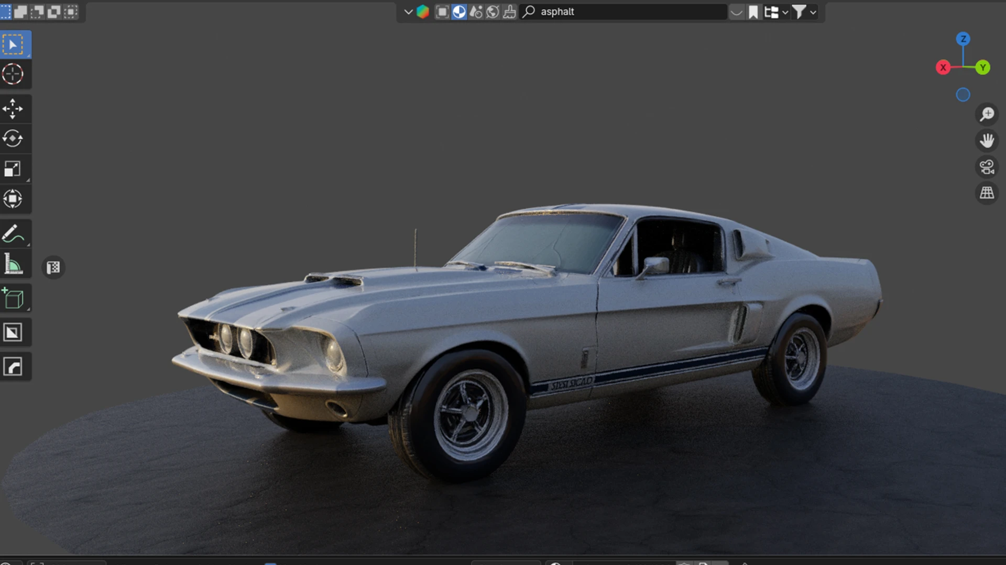Select the Add Cube tool

(x=13, y=298)
